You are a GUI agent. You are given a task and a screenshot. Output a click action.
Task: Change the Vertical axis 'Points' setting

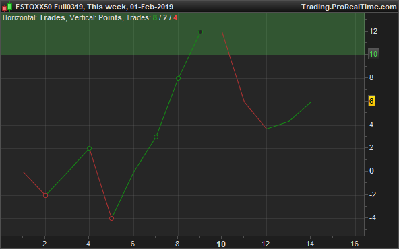click(110, 17)
